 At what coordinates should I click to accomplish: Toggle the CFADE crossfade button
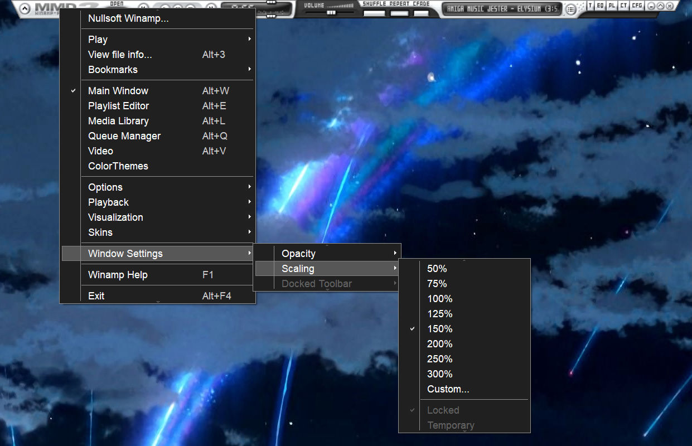click(422, 13)
